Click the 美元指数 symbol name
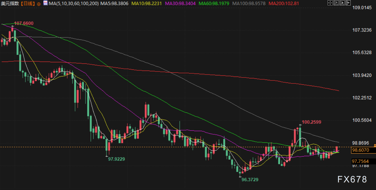The width and height of the screenshot is (376, 190). tap(10, 4)
